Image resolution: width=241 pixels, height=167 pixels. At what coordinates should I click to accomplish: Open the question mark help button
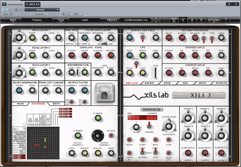pos(226,20)
